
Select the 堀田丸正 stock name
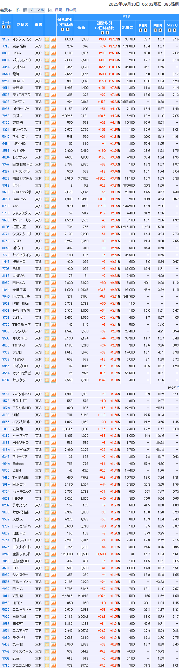click(19, 227)
